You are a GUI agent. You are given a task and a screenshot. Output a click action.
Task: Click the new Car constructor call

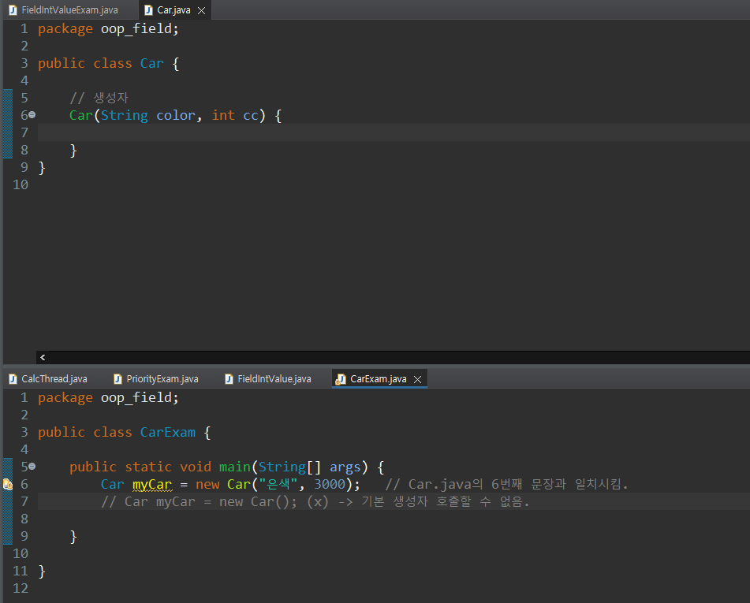pyautogui.click(x=277, y=484)
